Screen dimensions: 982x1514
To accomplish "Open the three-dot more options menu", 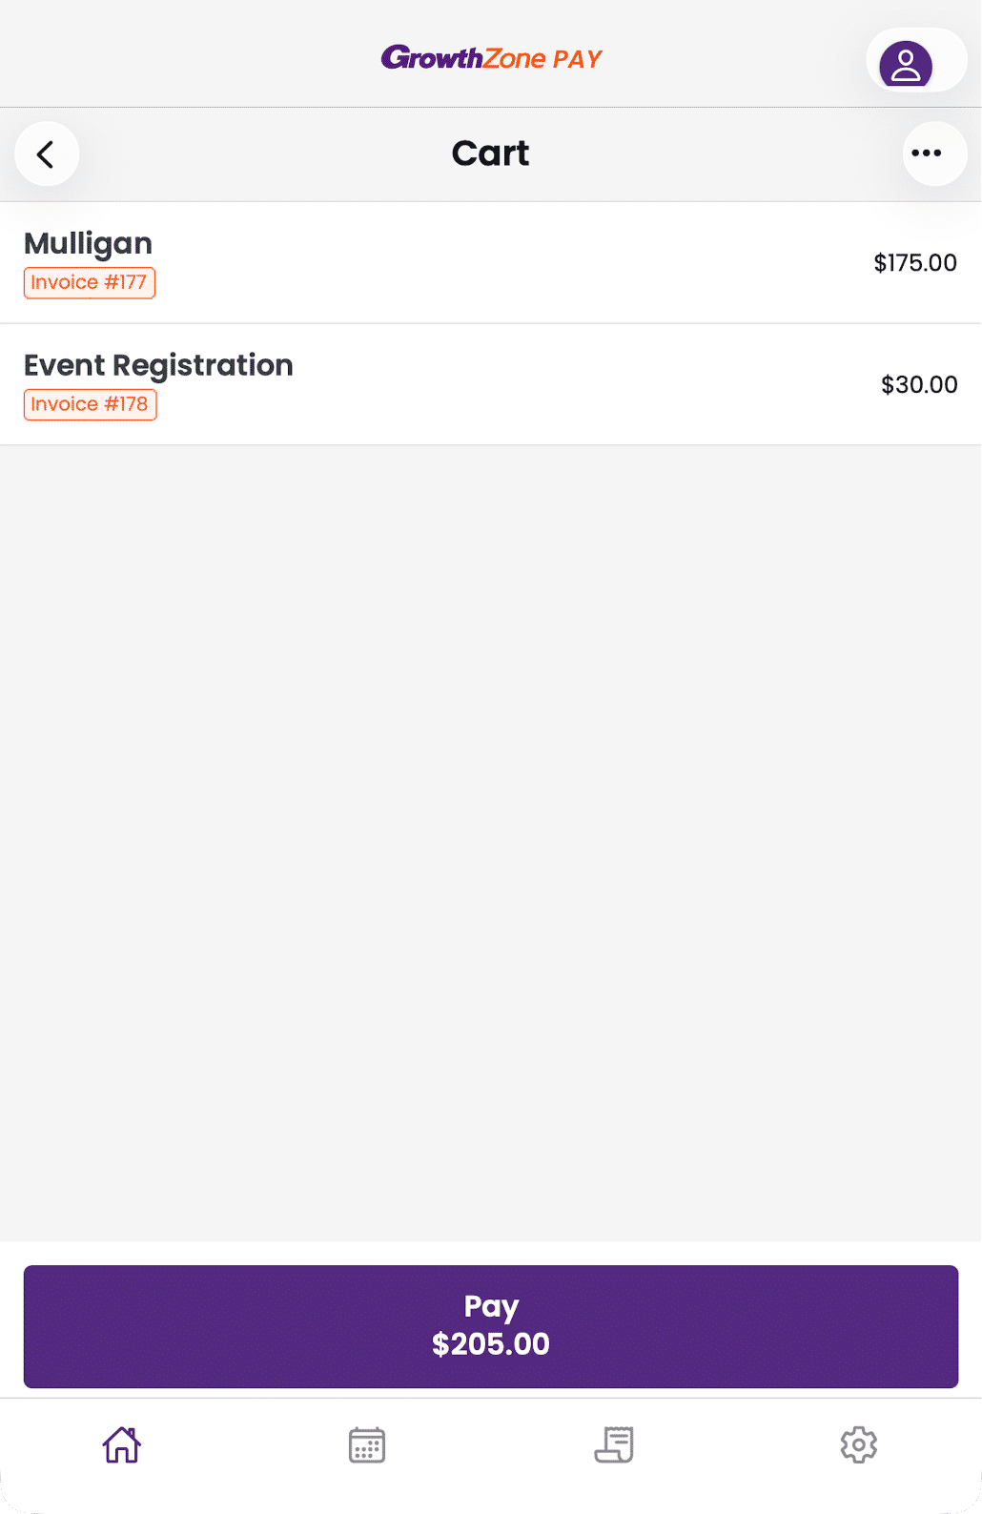I will click(x=934, y=153).
